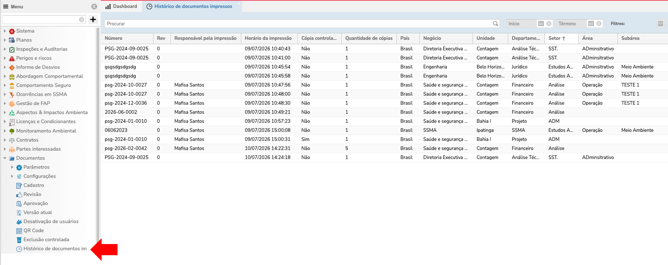Sort by Horário da impressão column header
The image size is (668, 265).
[x=269, y=38]
